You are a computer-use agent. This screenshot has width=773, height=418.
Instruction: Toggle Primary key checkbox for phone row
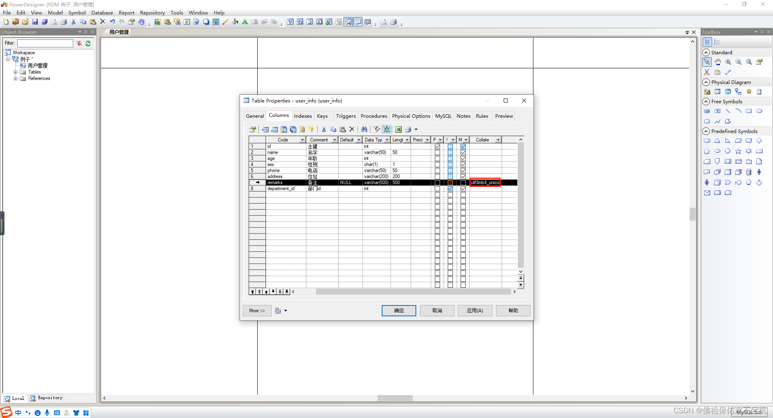(x=437, y=170)
